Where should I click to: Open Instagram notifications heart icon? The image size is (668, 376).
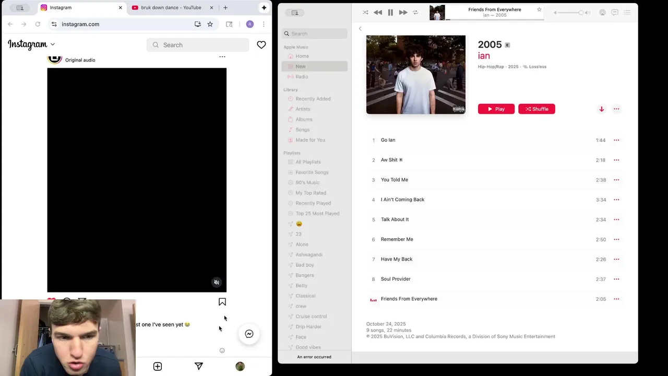tap(261, 45)
